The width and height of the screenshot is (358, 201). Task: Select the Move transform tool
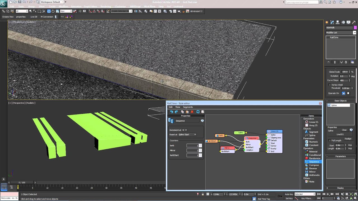click(x=49, y=11)
